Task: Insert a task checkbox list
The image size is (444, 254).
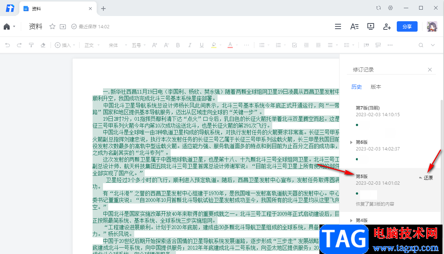Action: [295, 45]
